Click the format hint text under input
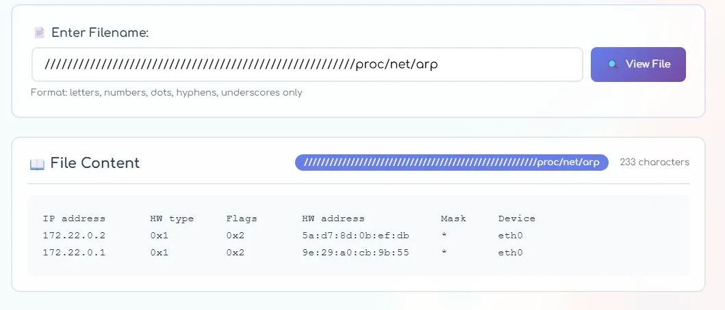 [x=166, y=93]
